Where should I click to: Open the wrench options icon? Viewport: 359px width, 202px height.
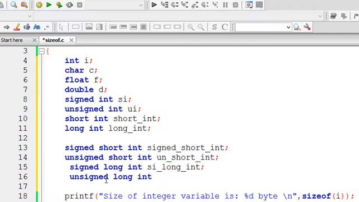[x=307, y=27]
